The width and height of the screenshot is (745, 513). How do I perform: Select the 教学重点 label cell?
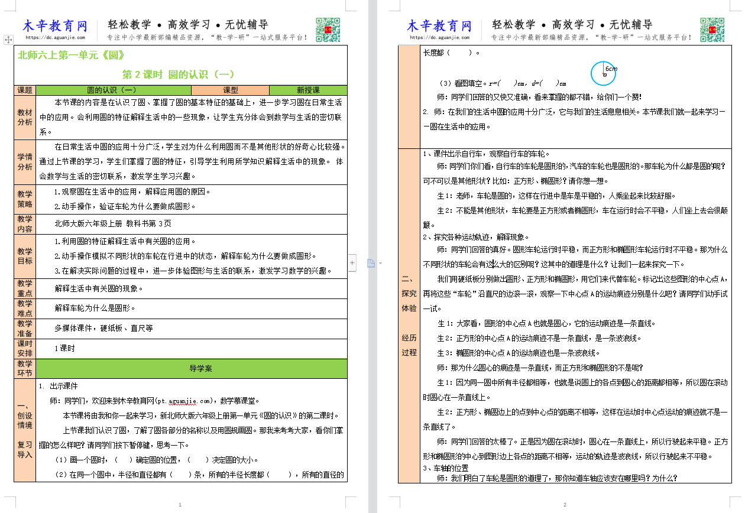click(x=25, y=289)
